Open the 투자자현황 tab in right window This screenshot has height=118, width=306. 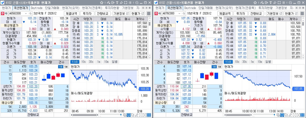[x=265, y=8]
